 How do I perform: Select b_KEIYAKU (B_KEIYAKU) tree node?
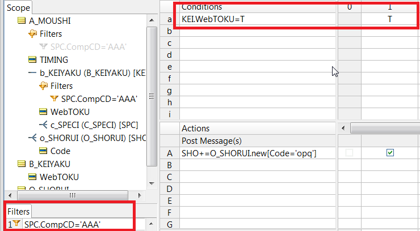(x=93, y=73)
